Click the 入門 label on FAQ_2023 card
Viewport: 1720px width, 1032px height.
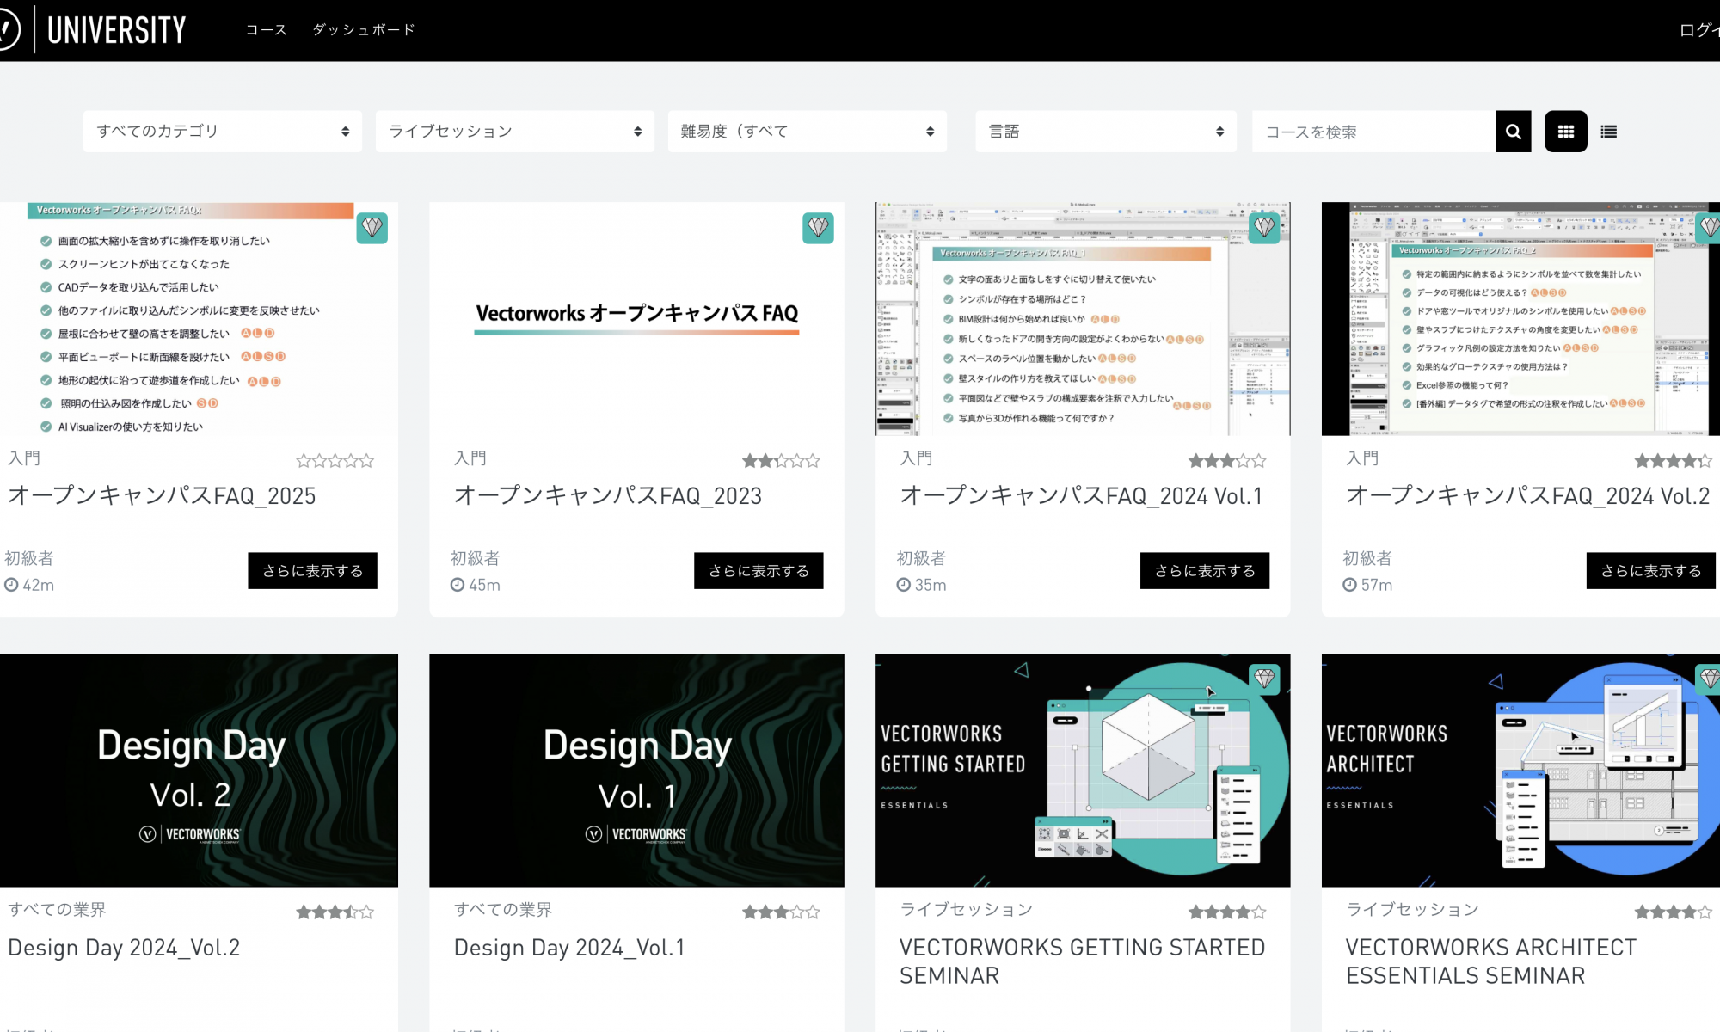[x=470, y=458]
